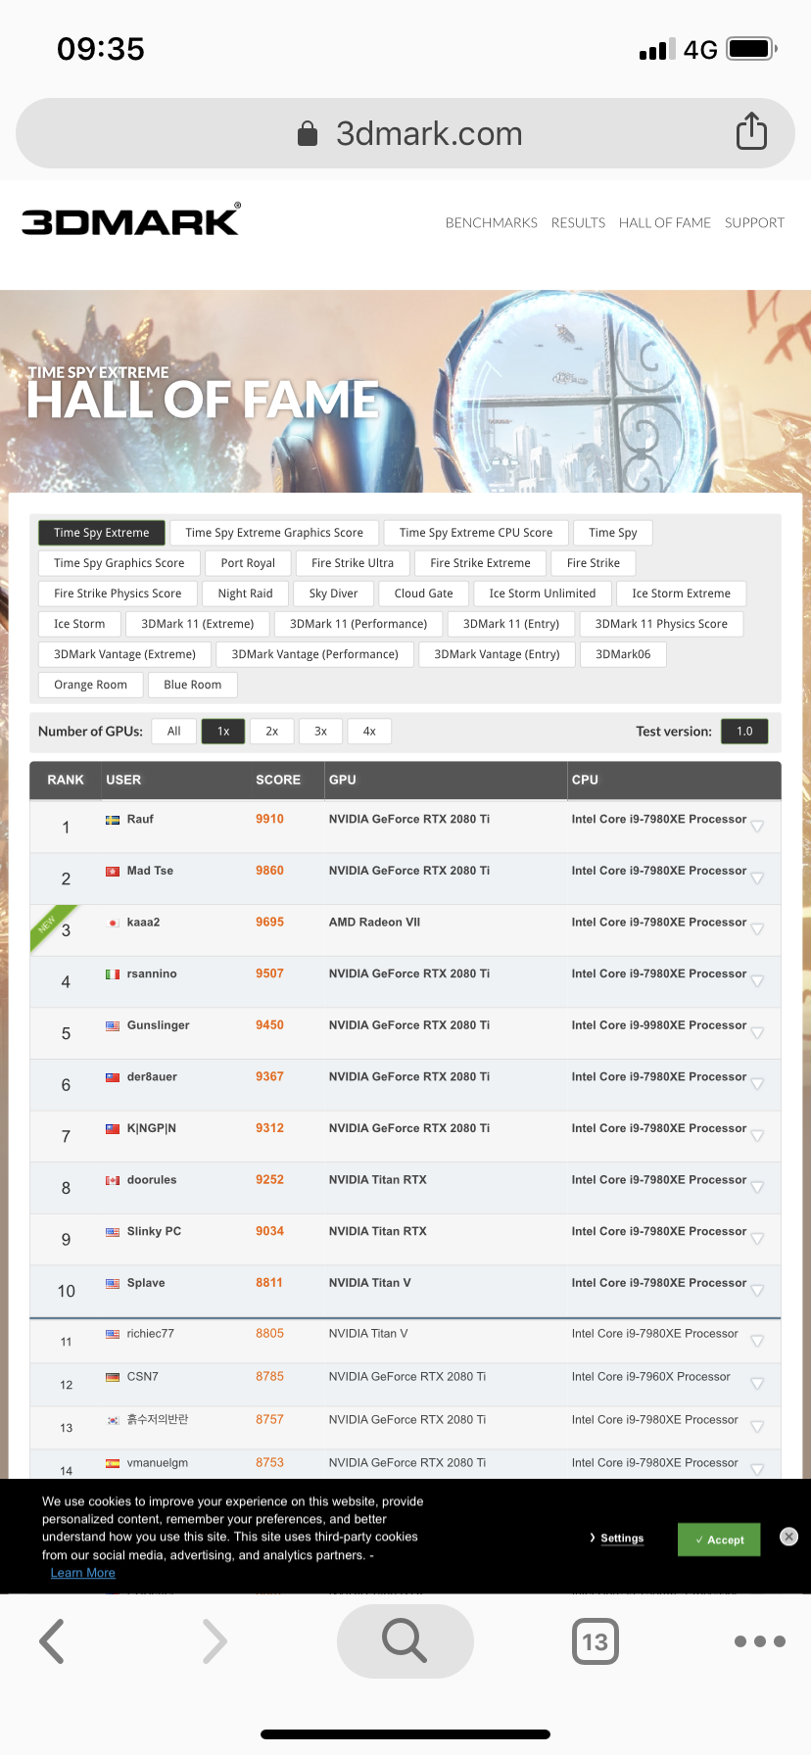811x1755 pixels.
Task: Select 2x GPU filter
Action: click(x=272, y=731)
